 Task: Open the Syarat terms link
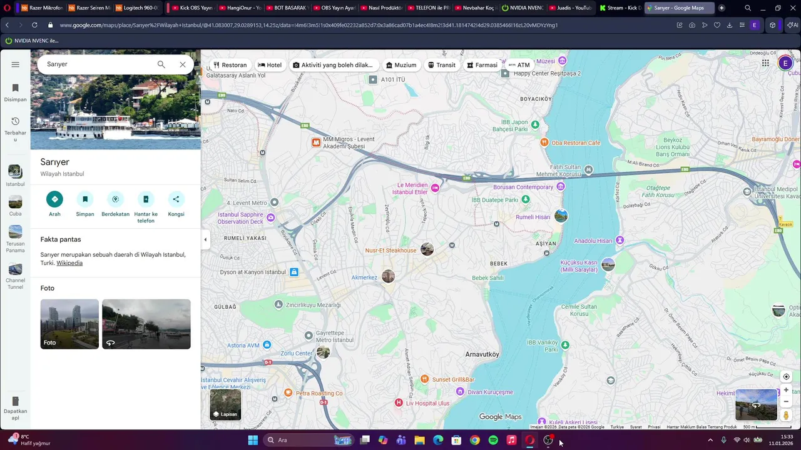636,427
